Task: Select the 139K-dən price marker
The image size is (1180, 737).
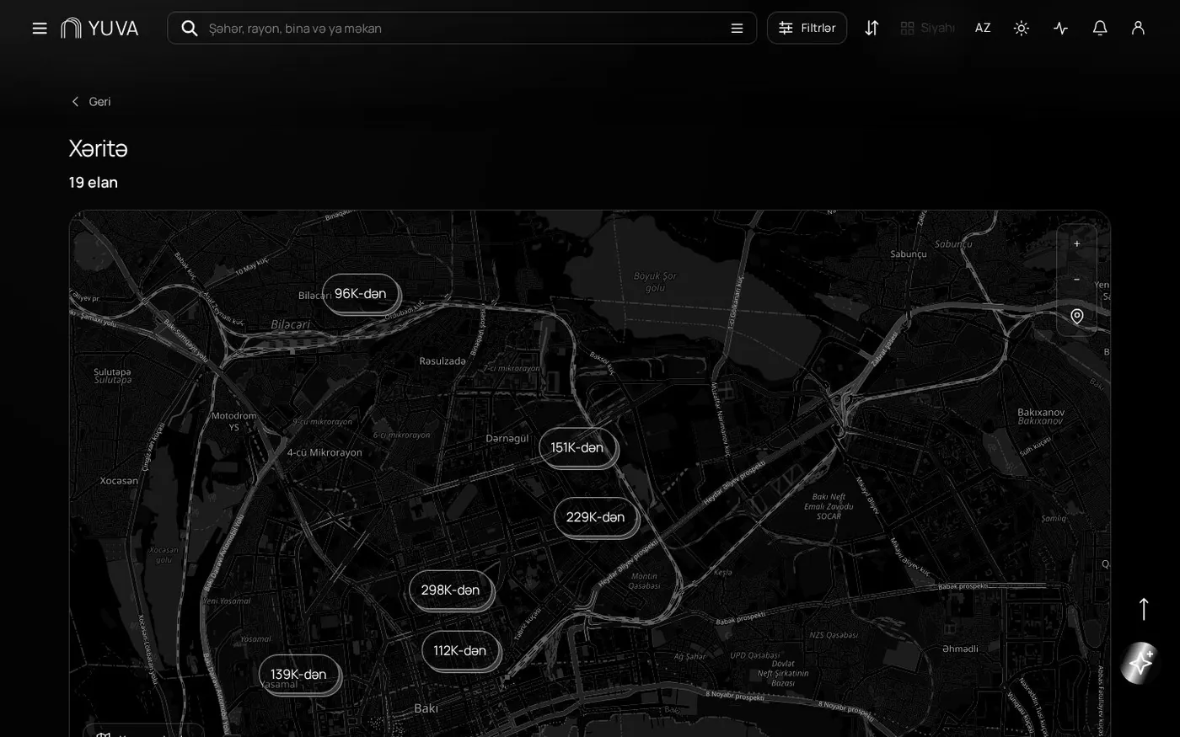Action: [x=298, y=675]
